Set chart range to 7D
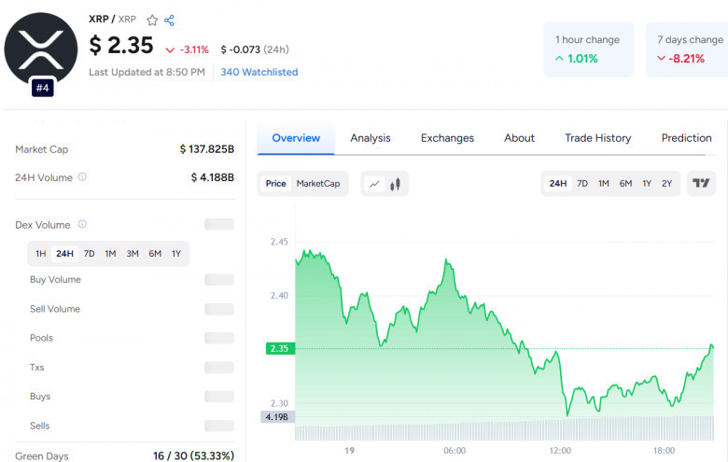The height and width of the screenshot is (462, 728). click(x=582, y=184)
